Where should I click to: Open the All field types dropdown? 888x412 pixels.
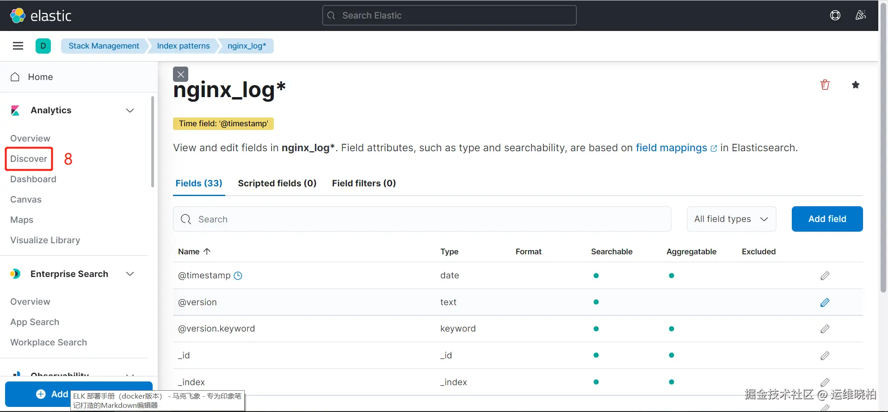point(731,219)
